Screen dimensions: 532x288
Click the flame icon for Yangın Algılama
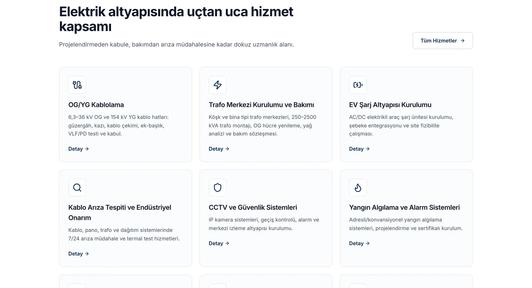pyautogui.click(x=358, y=188)
